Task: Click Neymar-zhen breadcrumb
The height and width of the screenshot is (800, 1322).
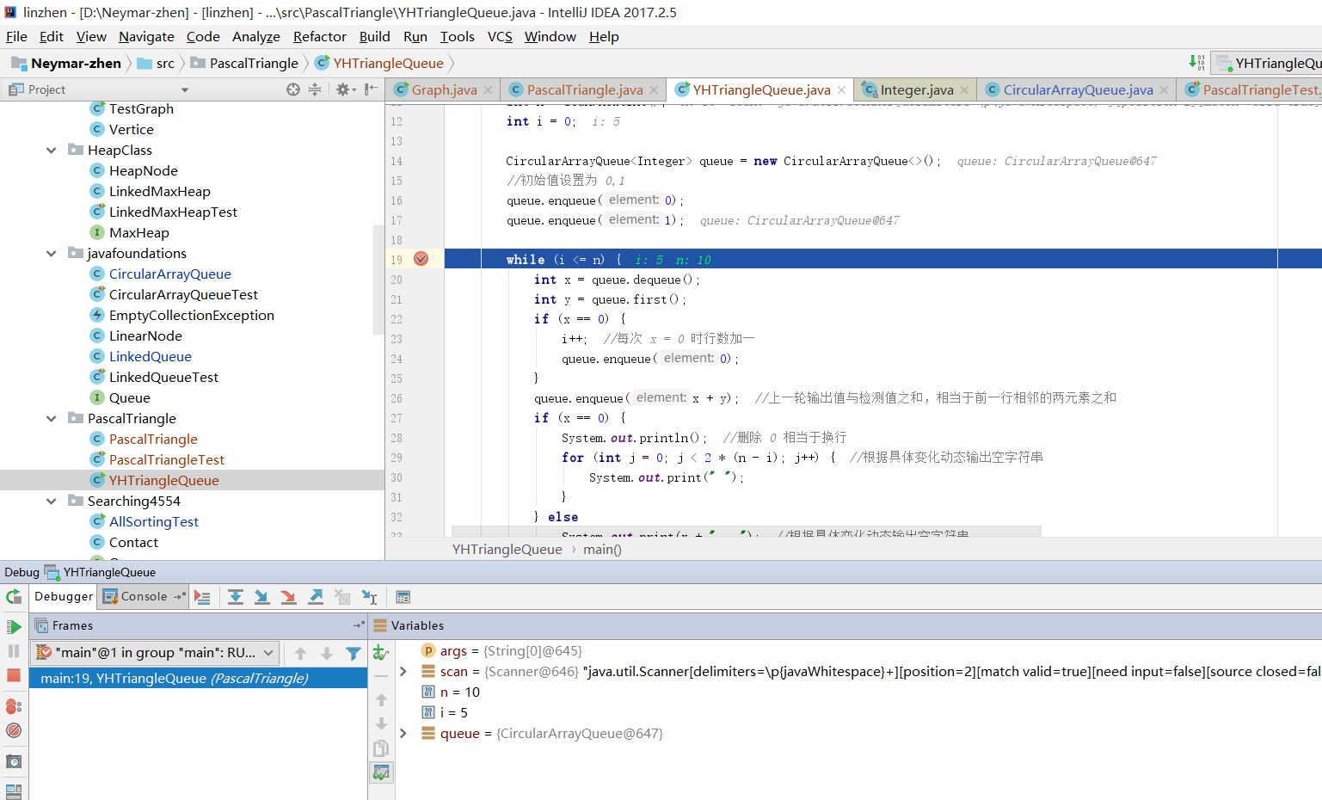Action: pyautogui.click(x=67, y=63)
